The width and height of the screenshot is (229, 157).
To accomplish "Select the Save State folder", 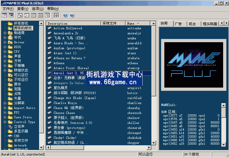I will pyautogui.click(x=23, y=117).
